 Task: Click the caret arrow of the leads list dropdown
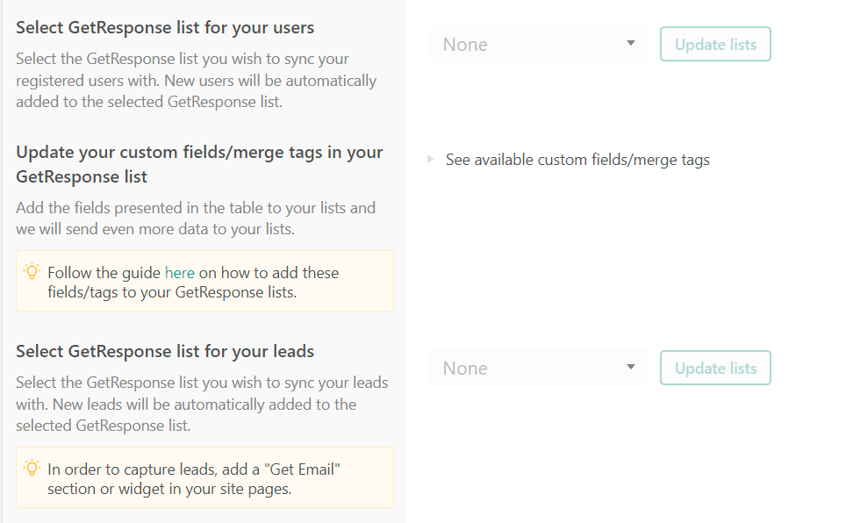[x=630, y=367]
